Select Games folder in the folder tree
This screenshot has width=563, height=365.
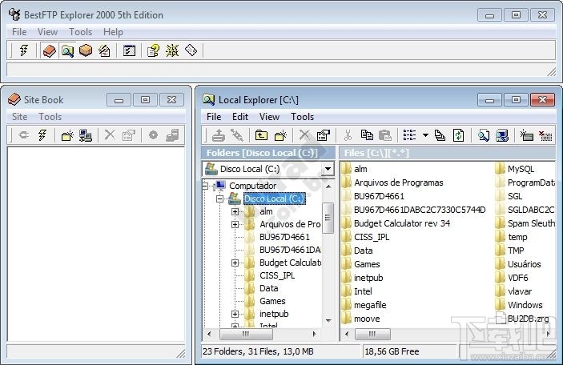[x=272, y=301]
